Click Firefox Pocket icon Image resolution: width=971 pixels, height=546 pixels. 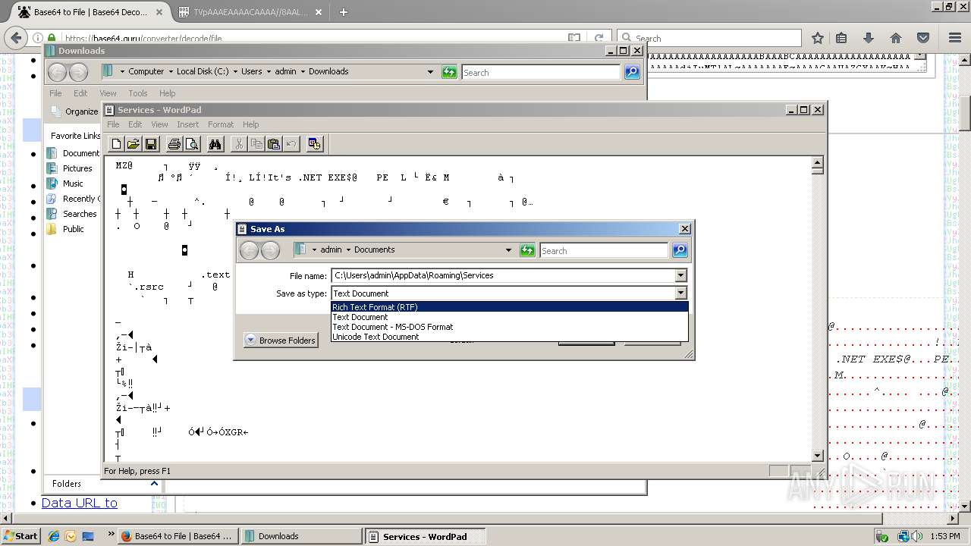click(x=923, y=38)
